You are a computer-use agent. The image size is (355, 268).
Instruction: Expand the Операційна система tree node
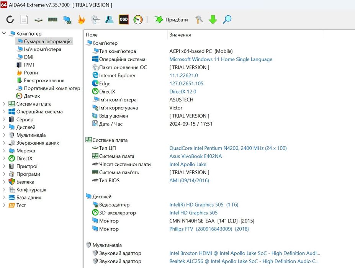click(x=4, y=111)
